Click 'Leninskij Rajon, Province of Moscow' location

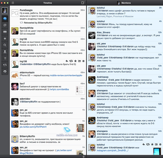pos(115,16)
